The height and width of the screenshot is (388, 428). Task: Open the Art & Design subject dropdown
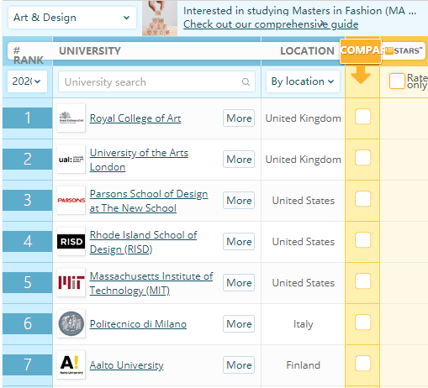72,18
